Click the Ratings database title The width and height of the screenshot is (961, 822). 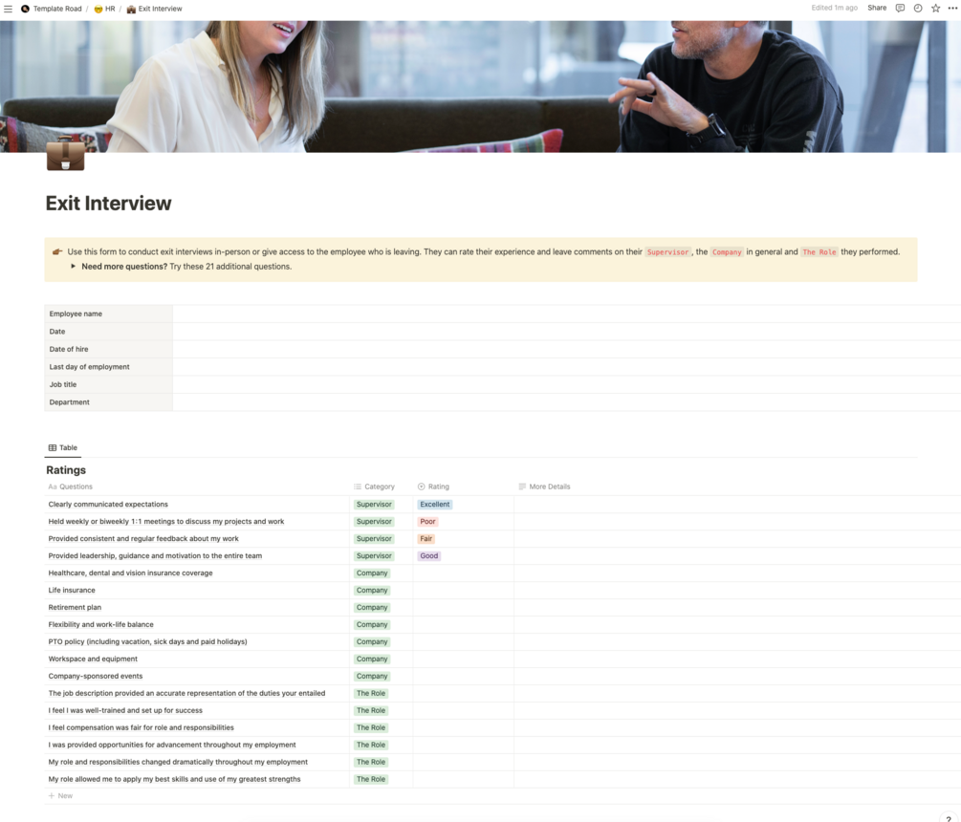(x=66, y=470)
